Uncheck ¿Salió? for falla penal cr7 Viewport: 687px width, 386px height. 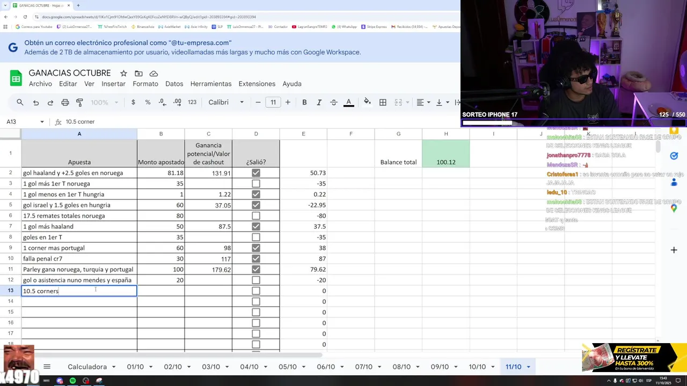click(256, 258)
